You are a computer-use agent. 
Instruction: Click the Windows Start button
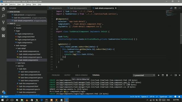(x=2, y=100)
